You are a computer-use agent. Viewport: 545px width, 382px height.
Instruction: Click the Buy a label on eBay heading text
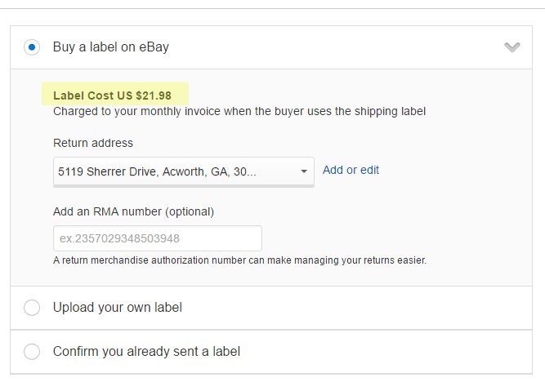click(111, 47)
